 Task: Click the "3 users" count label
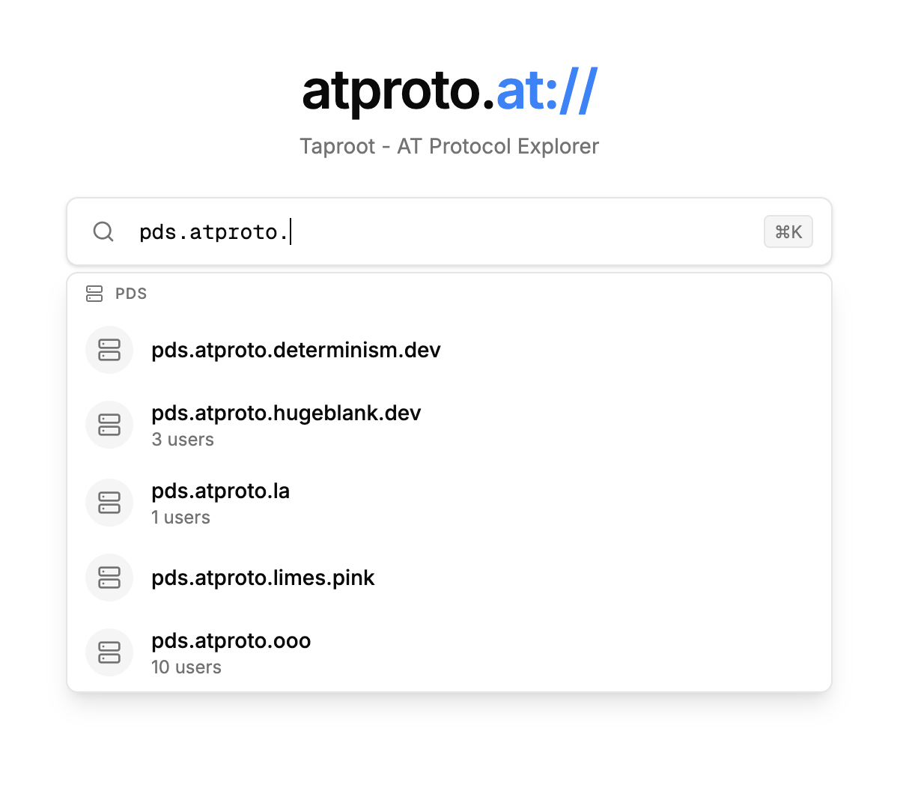183,440
